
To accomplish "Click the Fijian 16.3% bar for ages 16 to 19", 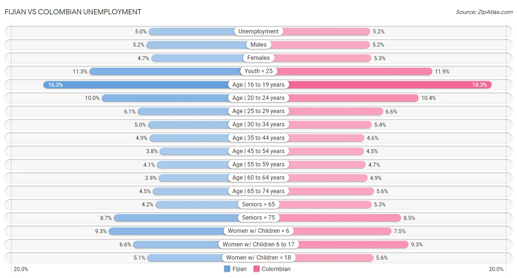I will [x=136, y=85].
